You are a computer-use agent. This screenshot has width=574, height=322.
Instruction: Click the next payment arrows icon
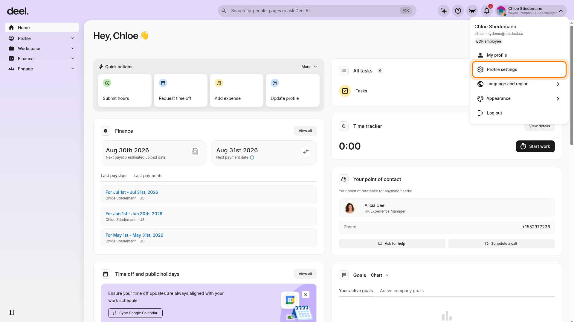pyautogui.click(x=306, y=151)
